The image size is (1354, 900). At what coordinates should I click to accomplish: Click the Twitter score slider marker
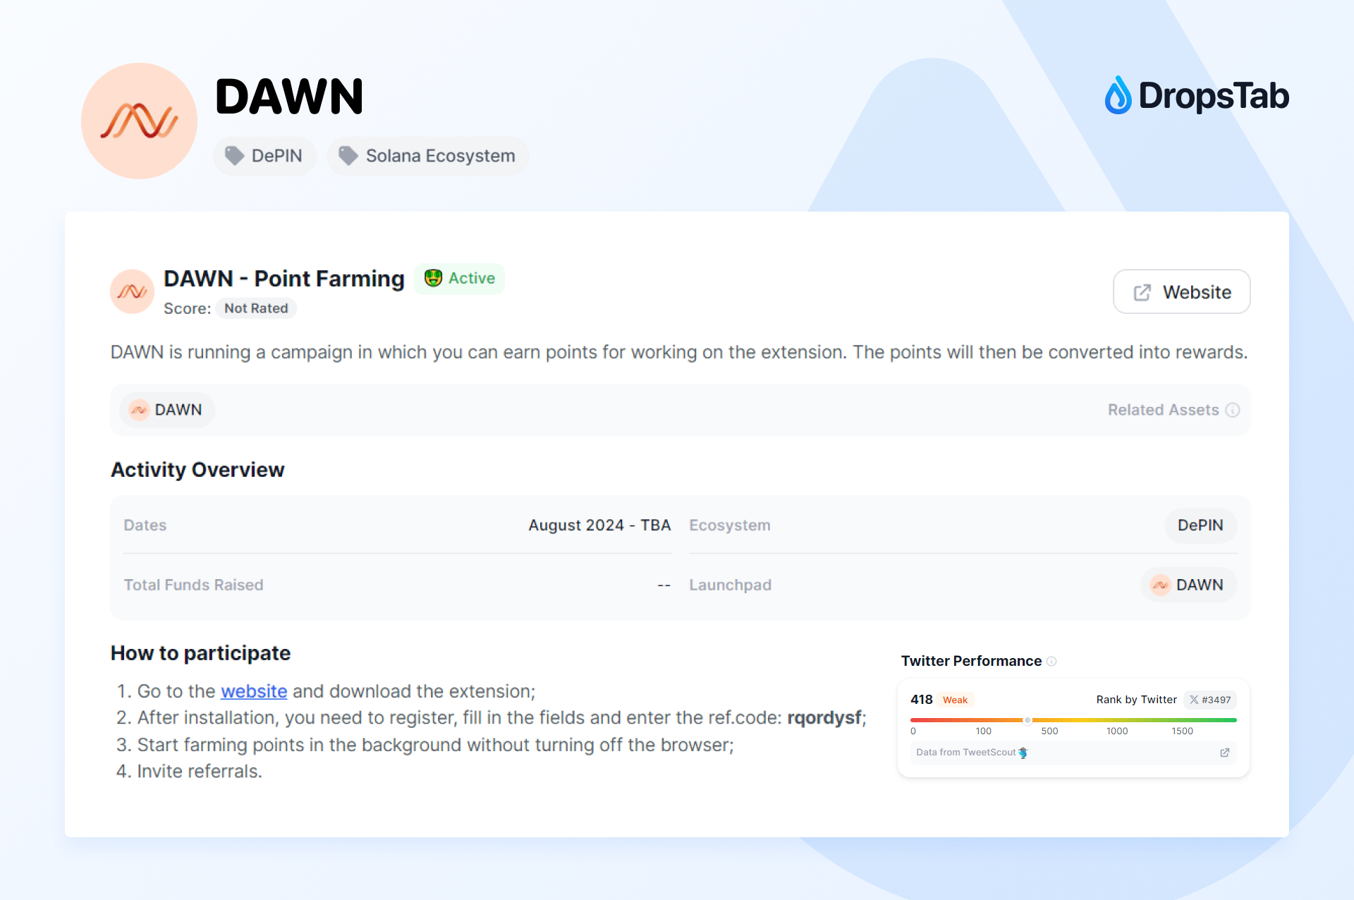[x=1027, y=720]
